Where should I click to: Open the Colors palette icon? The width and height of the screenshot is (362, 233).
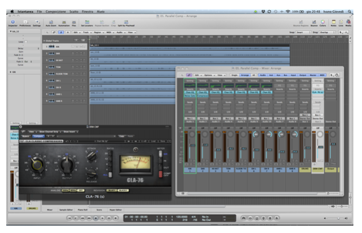[x=323, y=22]
